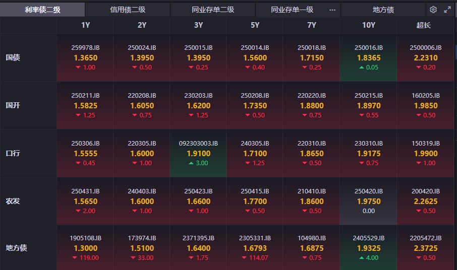Select the 5Y column header
The image size is (457, 270).
click(255, 25)
